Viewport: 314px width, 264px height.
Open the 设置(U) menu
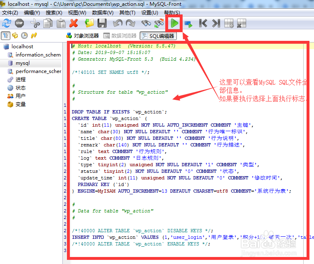(x=150, y=13)
